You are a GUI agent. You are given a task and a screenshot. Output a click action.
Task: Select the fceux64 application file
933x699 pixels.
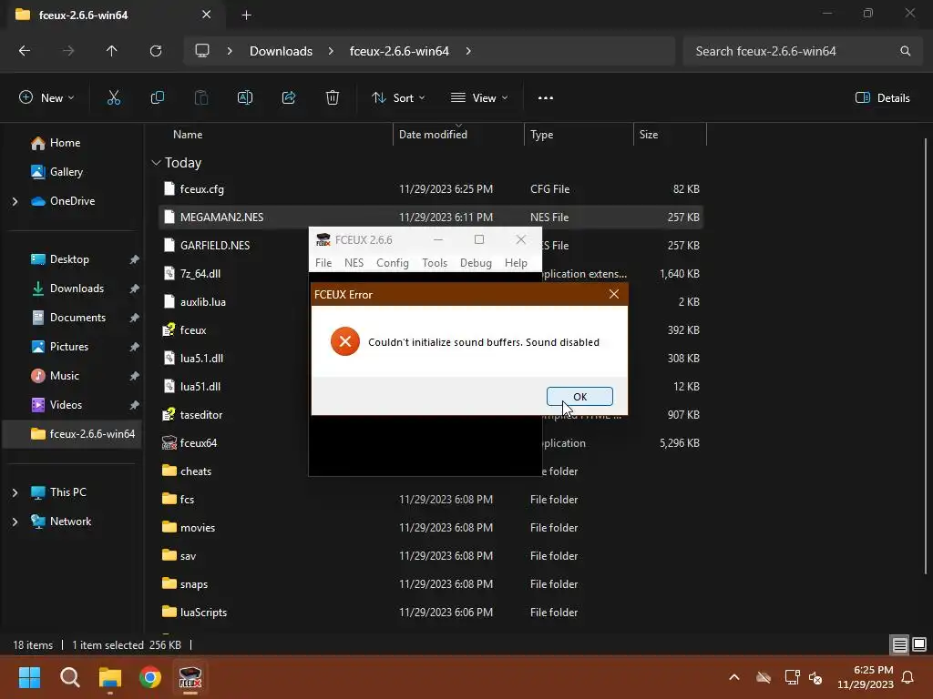click(x=198, y=443)
